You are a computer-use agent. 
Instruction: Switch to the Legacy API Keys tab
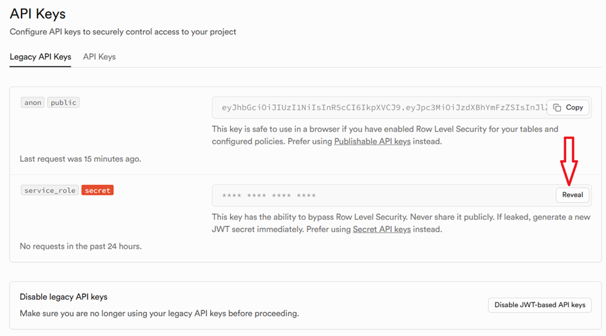(x=40, y=57)
